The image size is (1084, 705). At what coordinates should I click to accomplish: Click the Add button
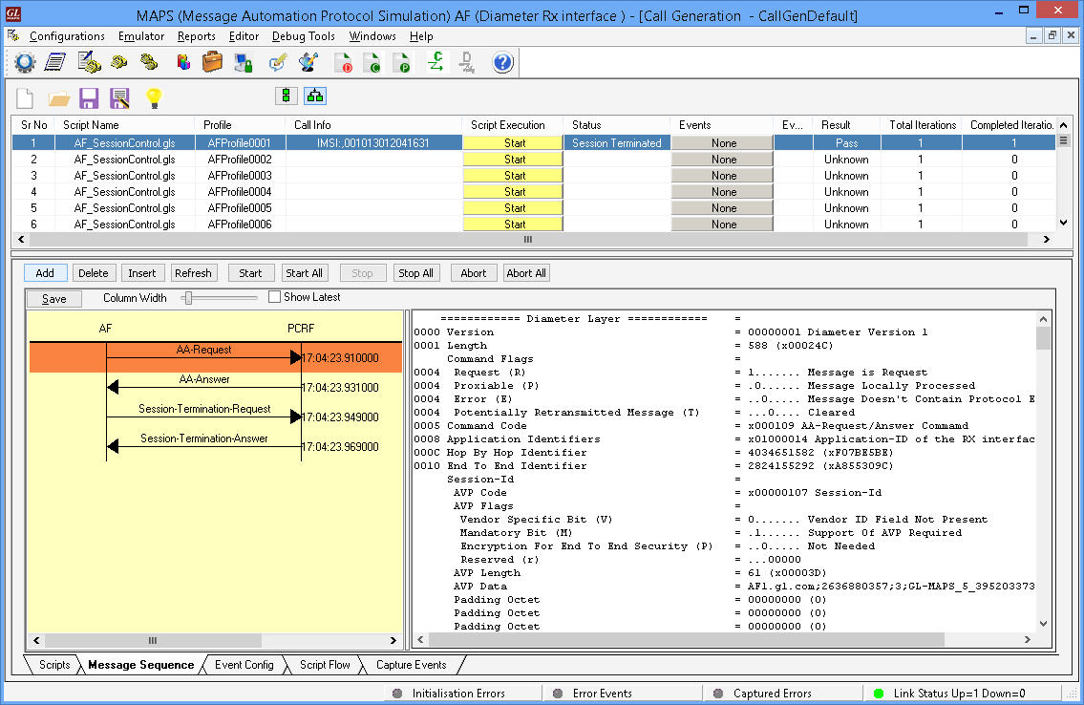coord(45,273)
